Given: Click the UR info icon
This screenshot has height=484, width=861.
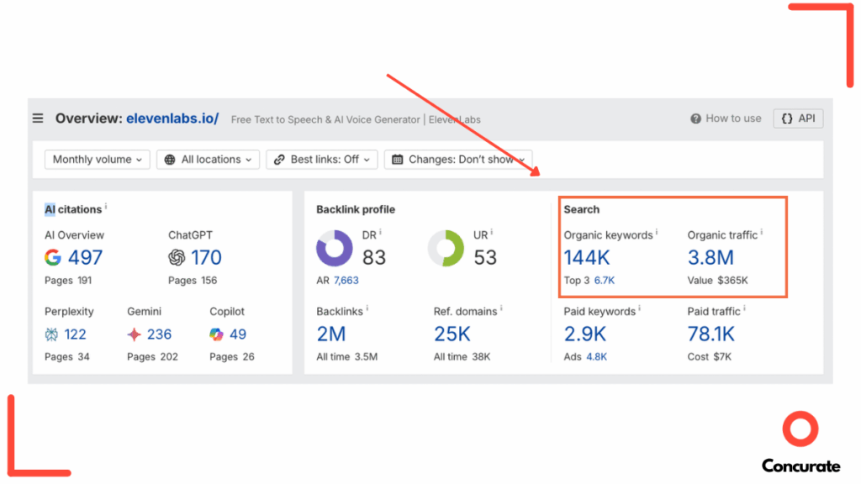Looking at the screenshot, I should (491, 233).
